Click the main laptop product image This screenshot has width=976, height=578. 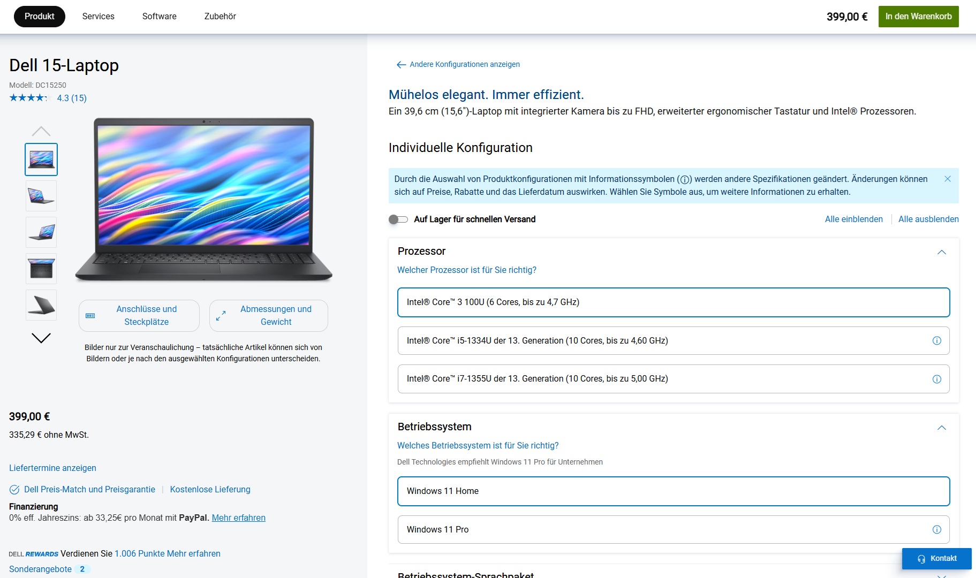(x=204, y=200)
